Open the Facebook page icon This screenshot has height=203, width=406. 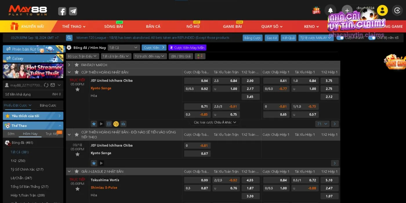click(62, 11)
